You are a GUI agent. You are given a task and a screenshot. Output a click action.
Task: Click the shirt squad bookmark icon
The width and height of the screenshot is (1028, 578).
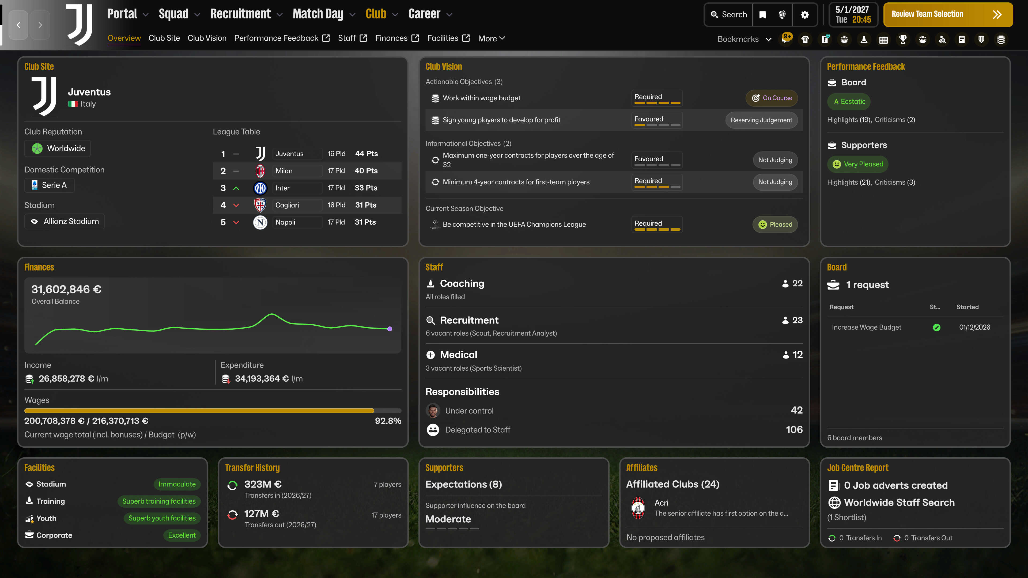[805, 39]
